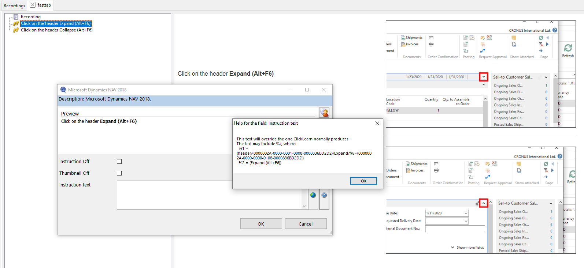The image size is (584, 268).
Task: Select step Click on the header Collapse (Alt+F6)
Action: (57, 30)
